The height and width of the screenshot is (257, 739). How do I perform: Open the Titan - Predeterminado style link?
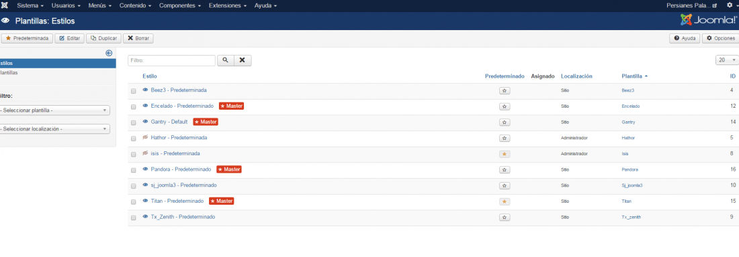tap(177, 201)
